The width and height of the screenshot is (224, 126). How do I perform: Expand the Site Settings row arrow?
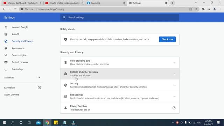[174, 97]
